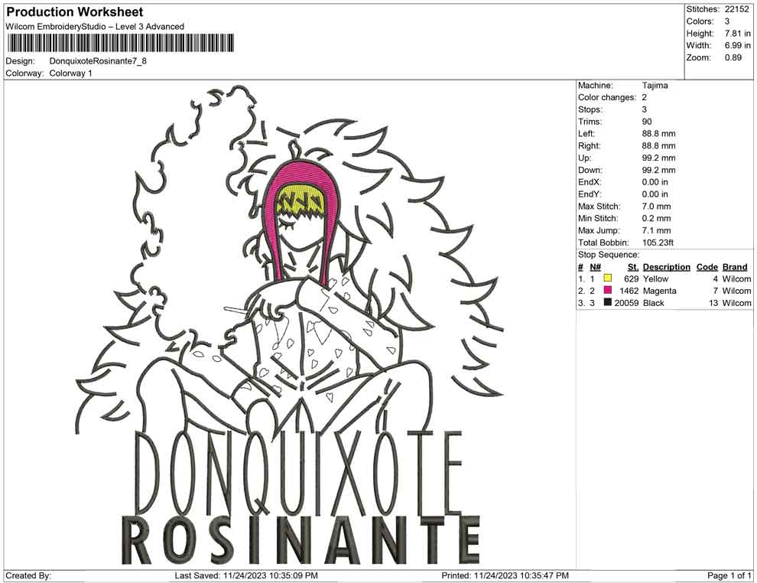Select the 'Black' description text

click(653, 303)
